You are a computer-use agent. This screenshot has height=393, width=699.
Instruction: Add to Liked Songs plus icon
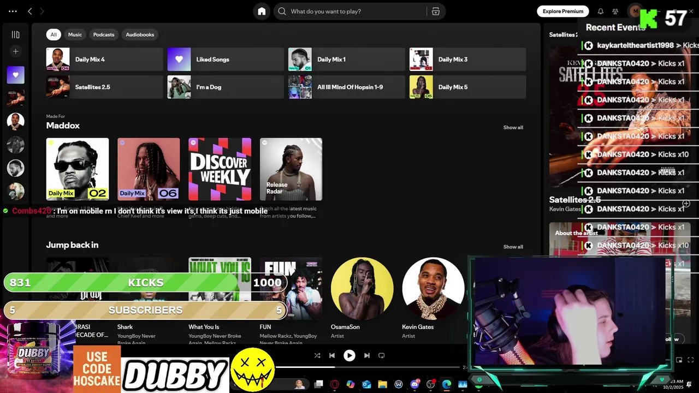(x=686, y=204)
